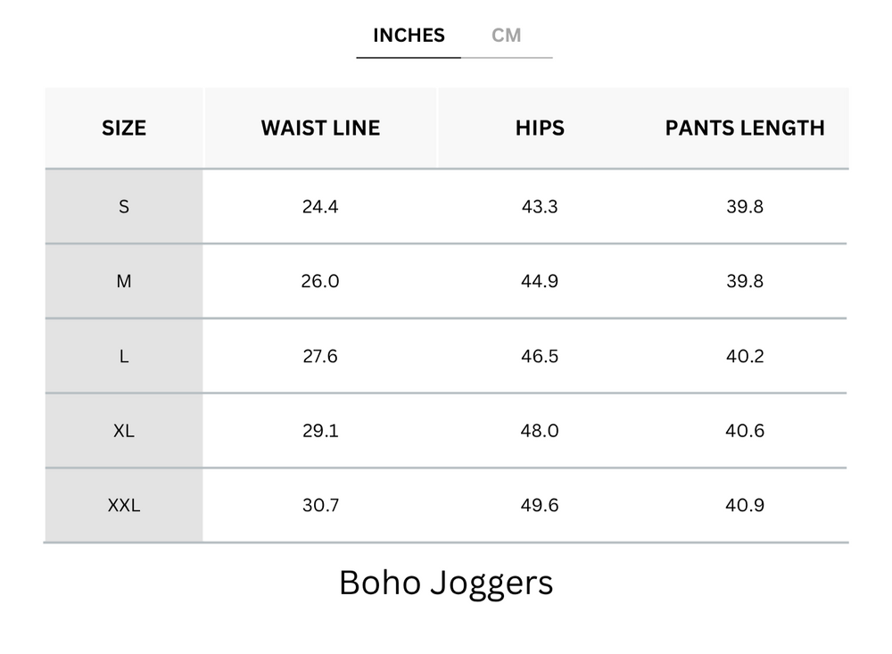892x654 pixels.
Task: Click the 44.9 hips value
Action: pyautogui.click(x=540, y=282)
